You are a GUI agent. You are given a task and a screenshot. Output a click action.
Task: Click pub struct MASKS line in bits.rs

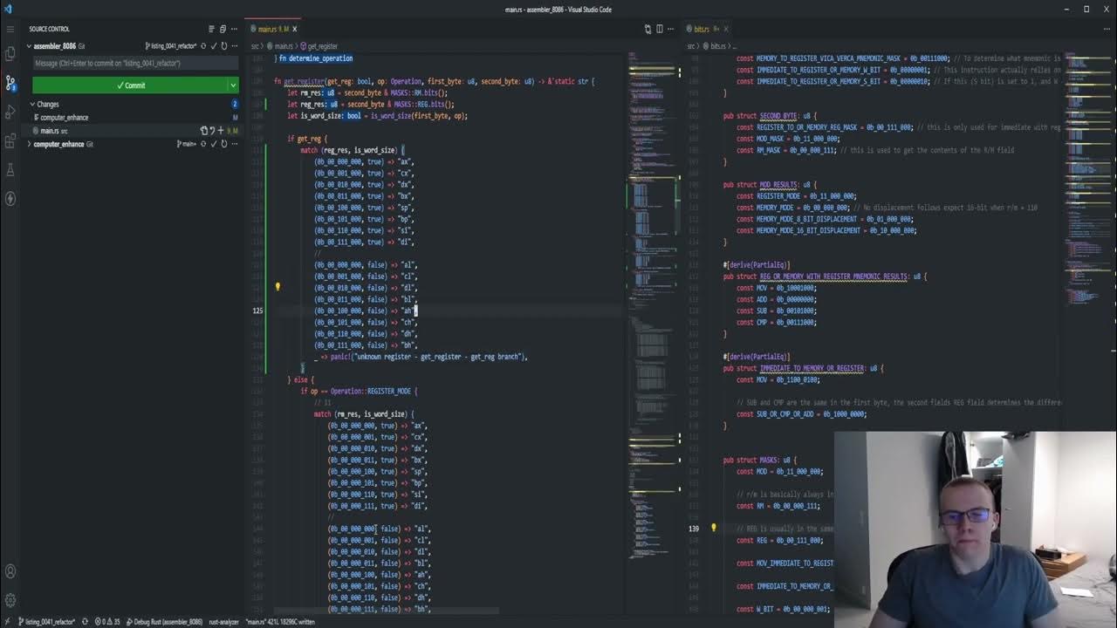(x=760, y=460)
